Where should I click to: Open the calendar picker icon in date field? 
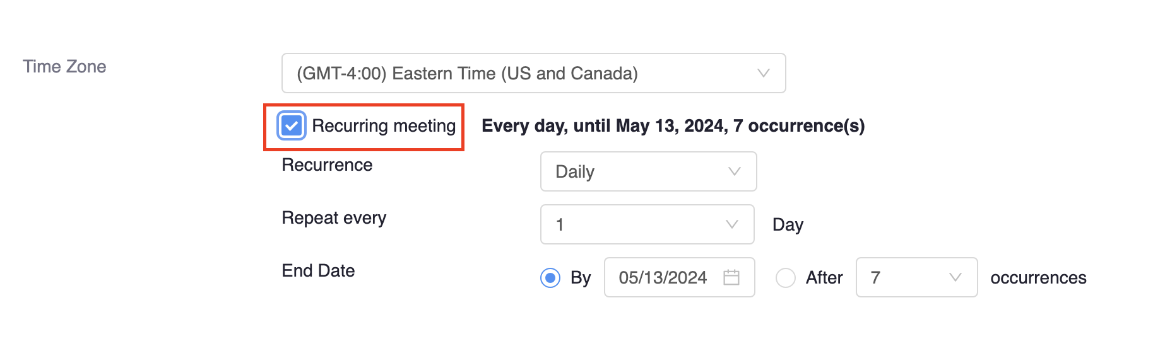731,277
